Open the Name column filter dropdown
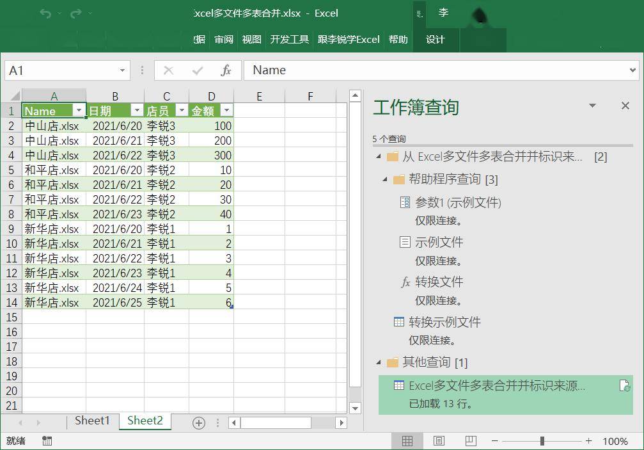Viewport: 644px width, 450px height. 79,110
